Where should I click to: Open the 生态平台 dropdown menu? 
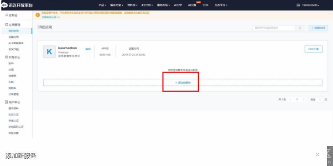pyautogui.click(x=221, y=5)
